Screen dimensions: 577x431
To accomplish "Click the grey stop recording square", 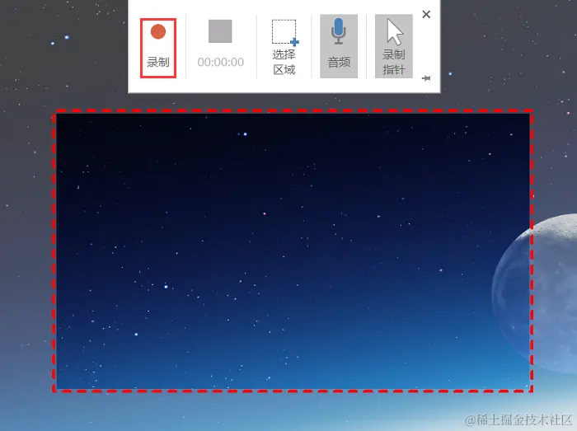I will (x=220, y=31).
